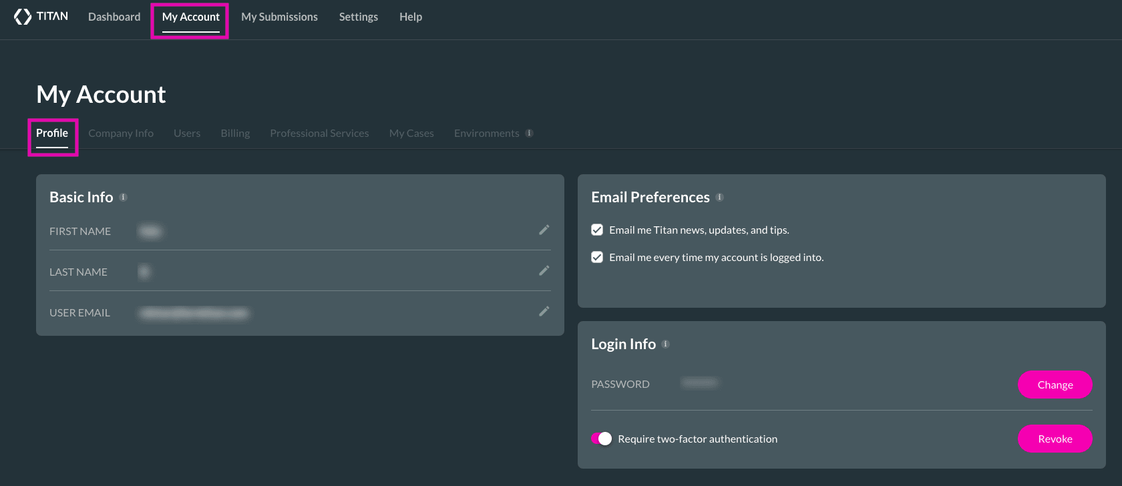Click the Revoke button
The height and width of the screenshot is (486, 1122).
point(1055,439)
